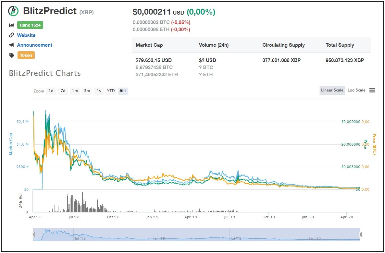Click the 950.873.123 XBP total supply
Screen dimensions: 385x253
point(345,60)
